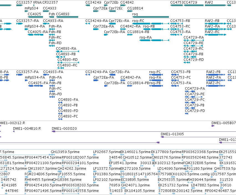Select the RAF2-PB protein label
This screenshot has width=236, height=195.
coord(213,72)
